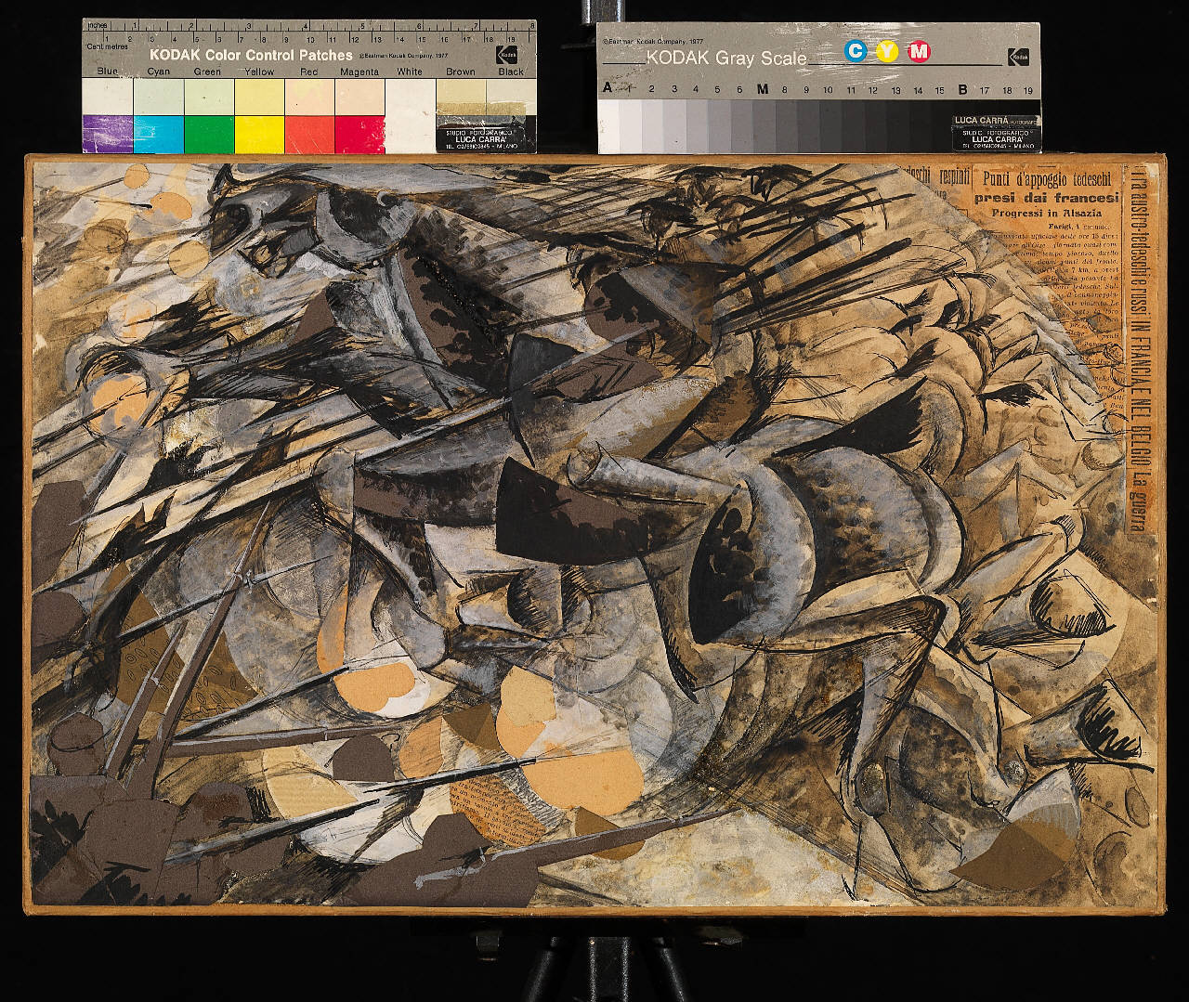Select the saturated cyan color patch
Viewport: 1189px width, 1002px height.
(x=159, y=134)
